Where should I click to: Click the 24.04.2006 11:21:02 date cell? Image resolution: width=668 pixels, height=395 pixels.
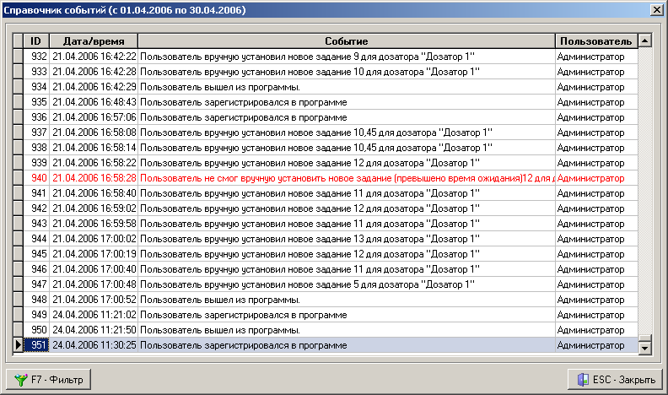[94, 315]
